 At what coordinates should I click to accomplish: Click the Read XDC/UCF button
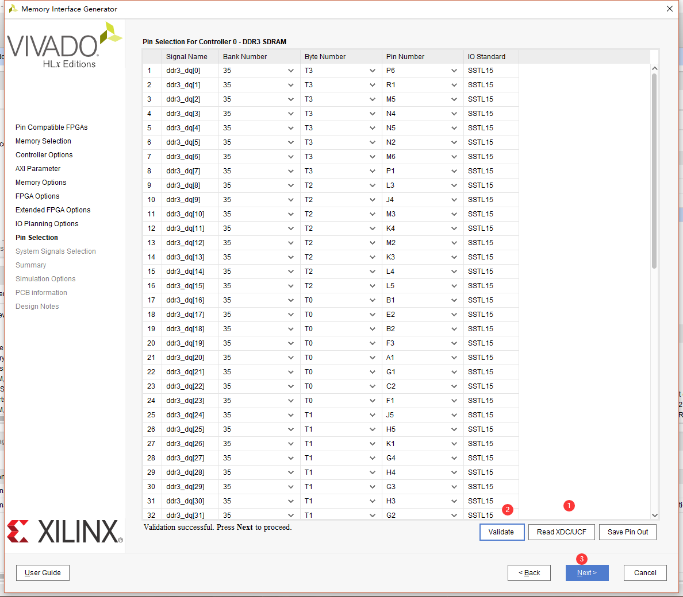coord(561,532)
